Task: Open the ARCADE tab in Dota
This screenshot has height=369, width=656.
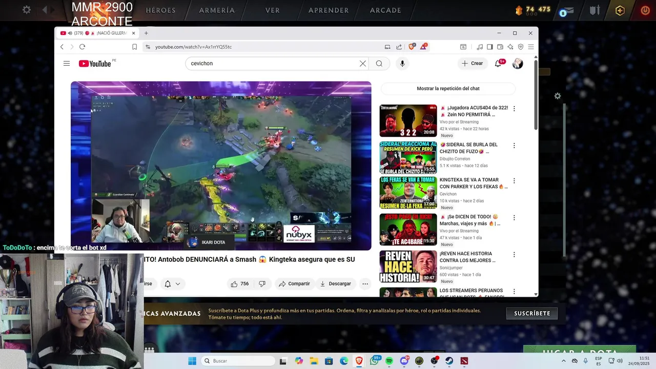Action: coord(385,10)
